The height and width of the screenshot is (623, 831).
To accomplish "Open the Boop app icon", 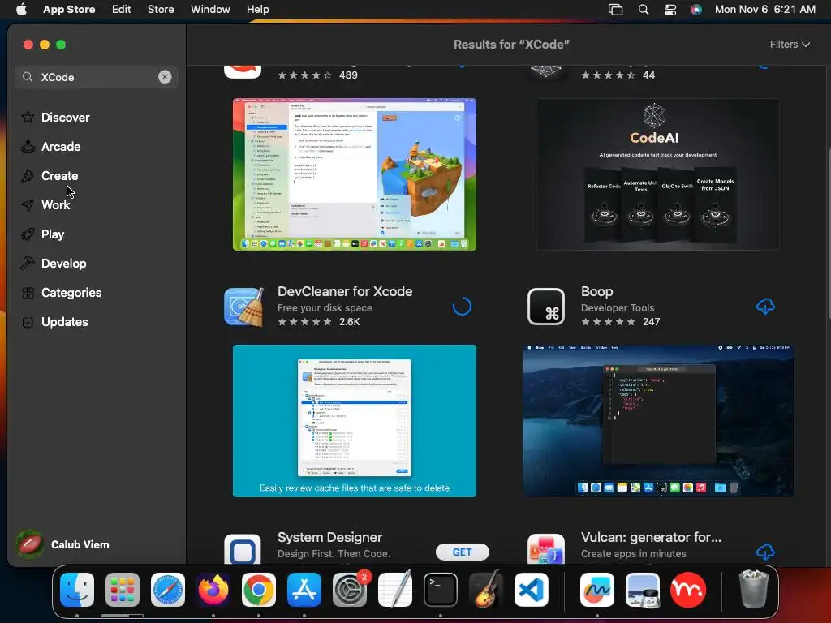I will click(x=546, y=307).
